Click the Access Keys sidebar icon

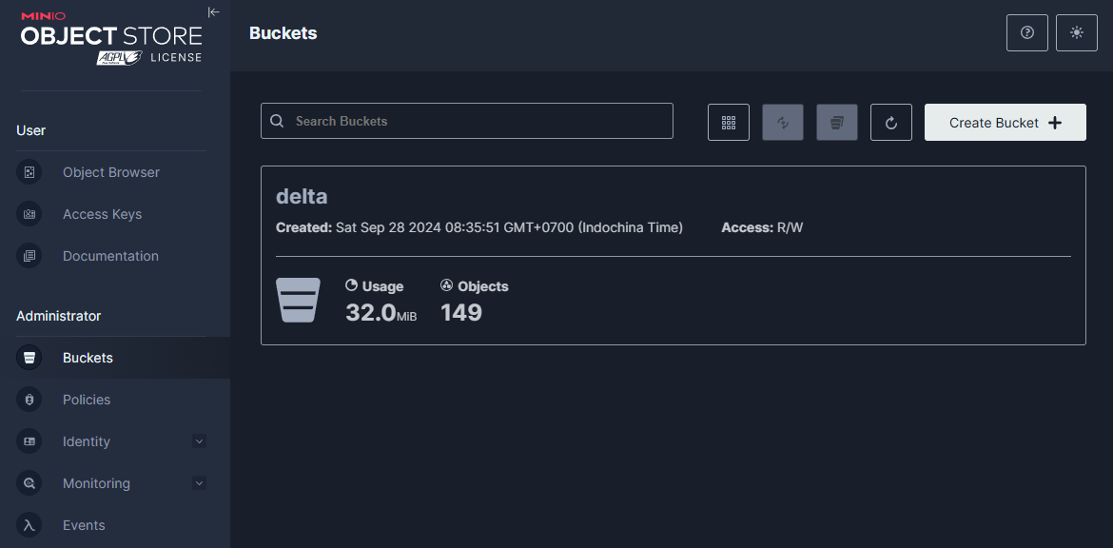coord(29,214)
